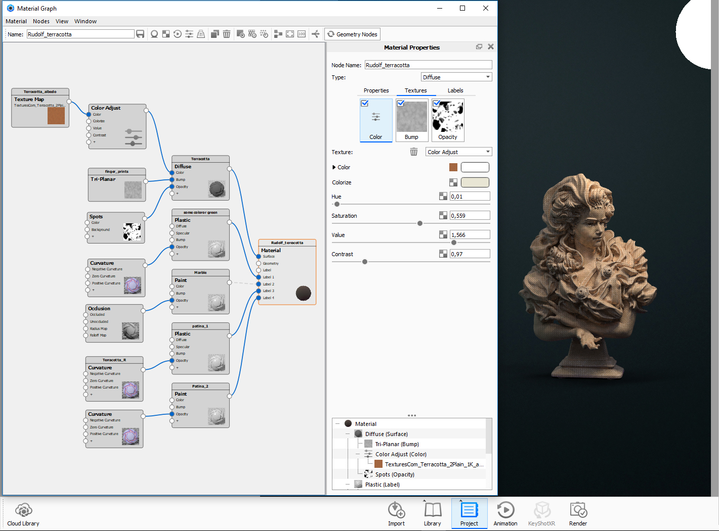Click the save material floppy disk icon
Image resolution: width=719 pixels, height=531 pixels.
click(140, 34)
